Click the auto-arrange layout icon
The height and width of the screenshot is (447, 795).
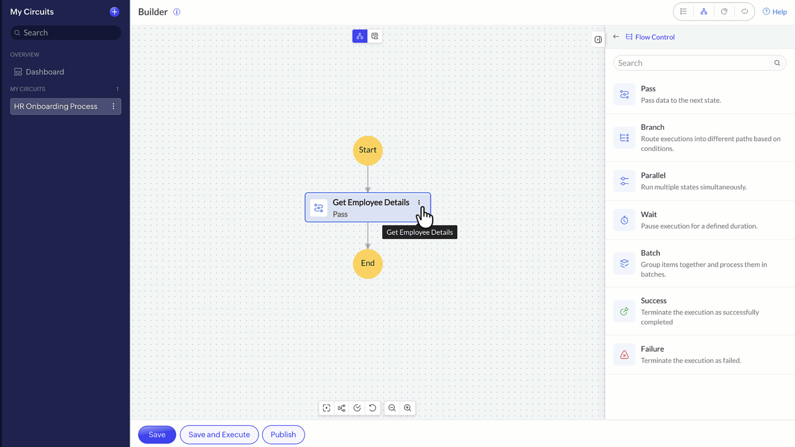coord(341,408)
